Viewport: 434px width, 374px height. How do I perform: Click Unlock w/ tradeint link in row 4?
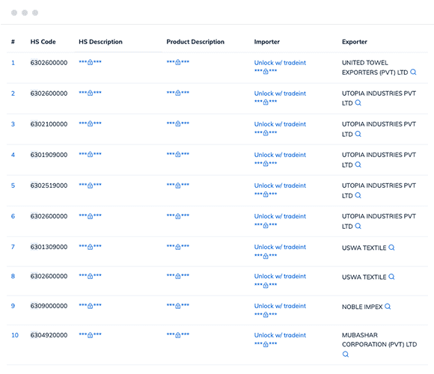pyautogui.click(x=280, y=155)
